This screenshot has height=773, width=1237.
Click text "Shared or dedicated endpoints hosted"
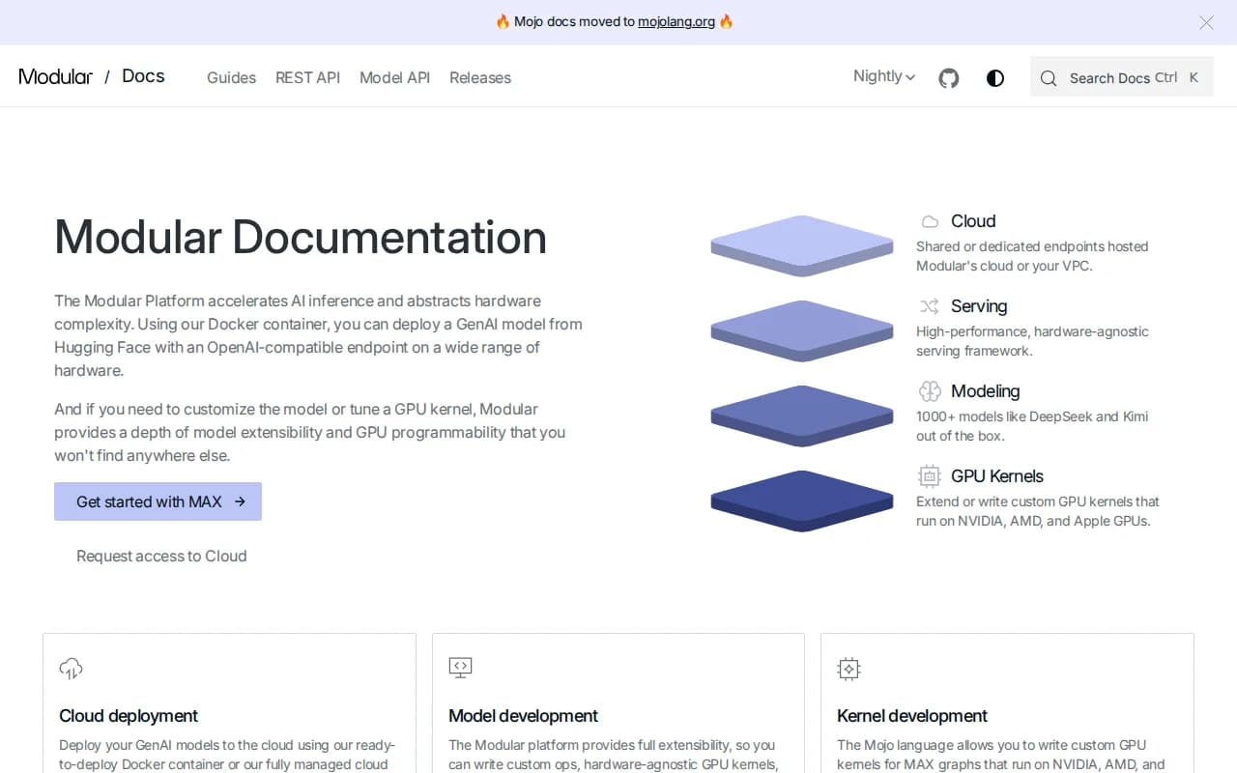1032,246
